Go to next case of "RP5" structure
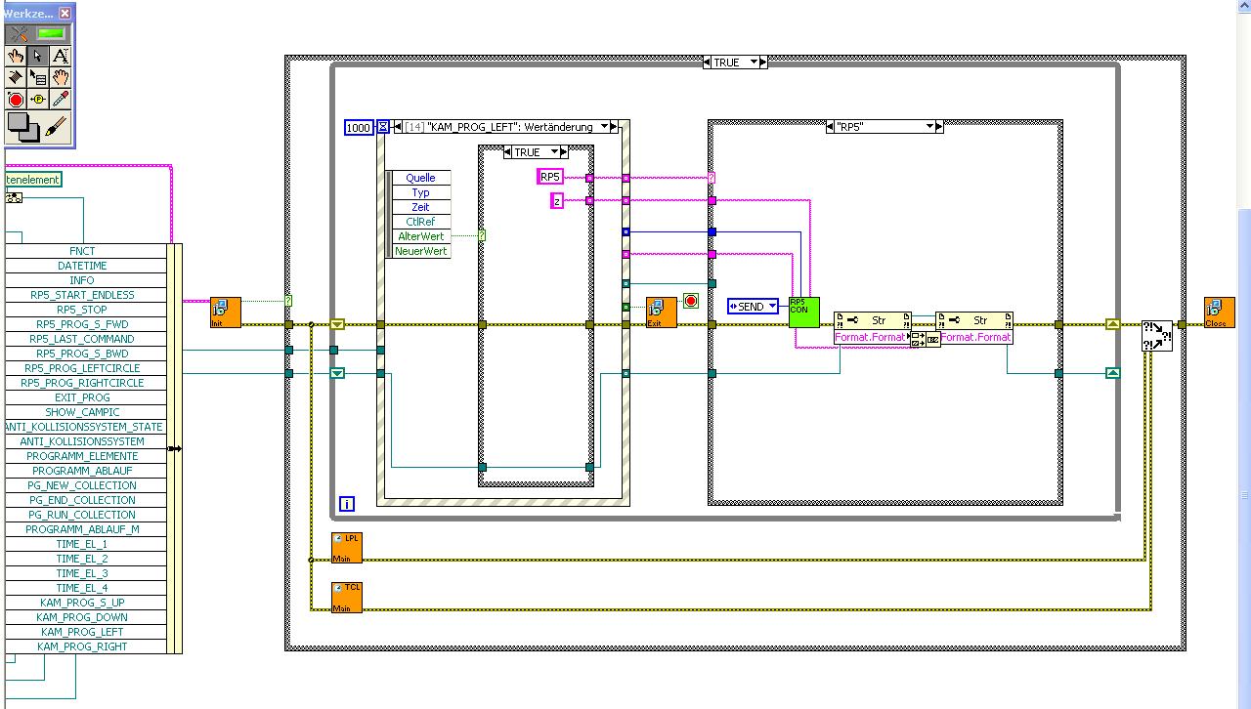The image size is (1251, 709). pos(939,127)
